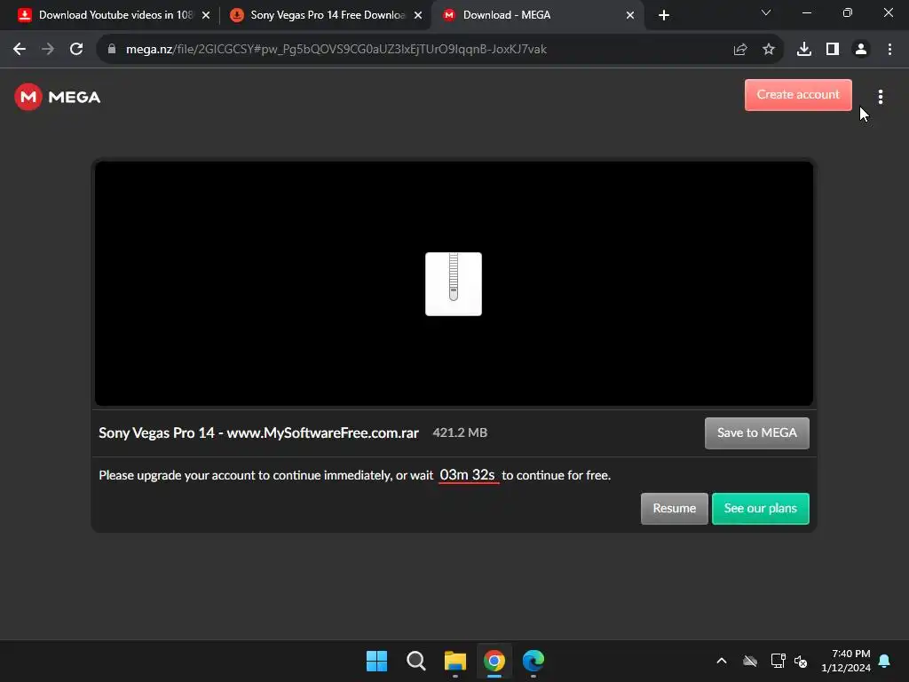Go back to previous page
The image size is (909, 682).
pos(20,50)
